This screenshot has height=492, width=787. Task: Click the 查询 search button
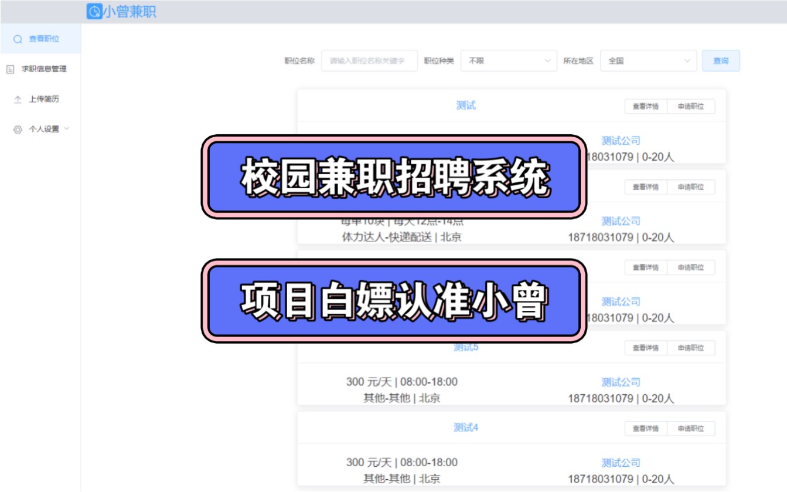coord(721,60)
